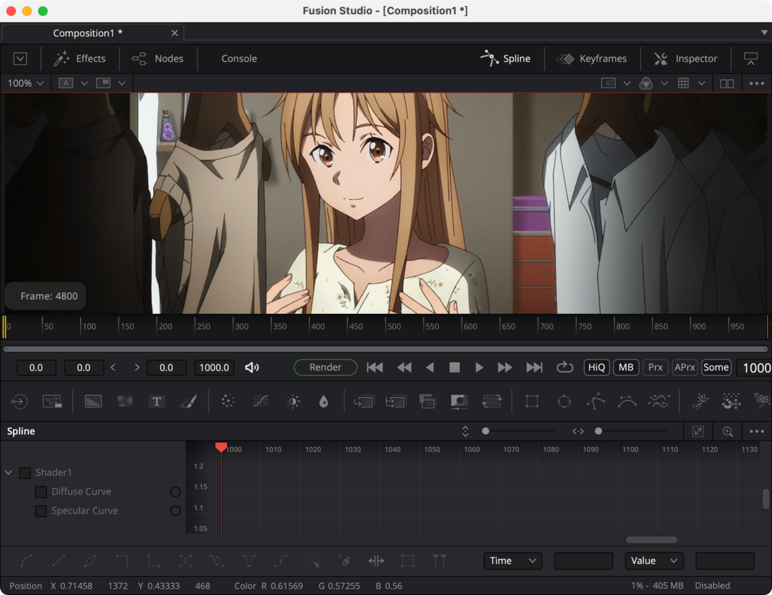
Task: Enable the Specular Curve checkbox
Action: pyautogui.click(x=41, y=511)
